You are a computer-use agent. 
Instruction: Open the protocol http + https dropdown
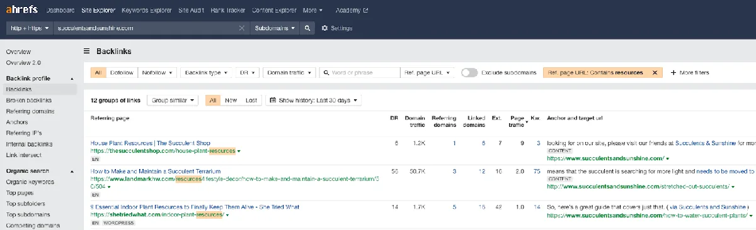coord(30,28)
